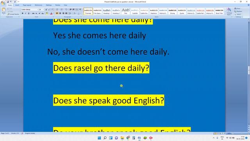Apply the red font color
Viewport: 250px width, 141px height.
pos(51,13)
